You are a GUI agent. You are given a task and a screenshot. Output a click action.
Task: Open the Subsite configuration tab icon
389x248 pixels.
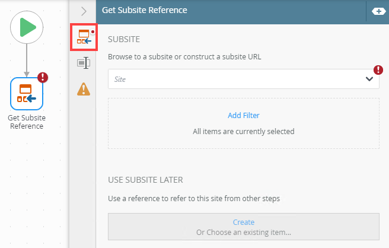tap(84, 37)
